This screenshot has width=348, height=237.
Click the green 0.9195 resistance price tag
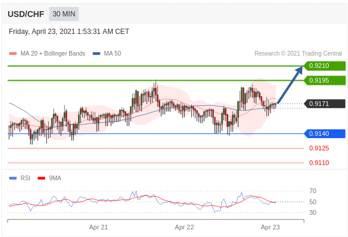(x=325, y=80)
